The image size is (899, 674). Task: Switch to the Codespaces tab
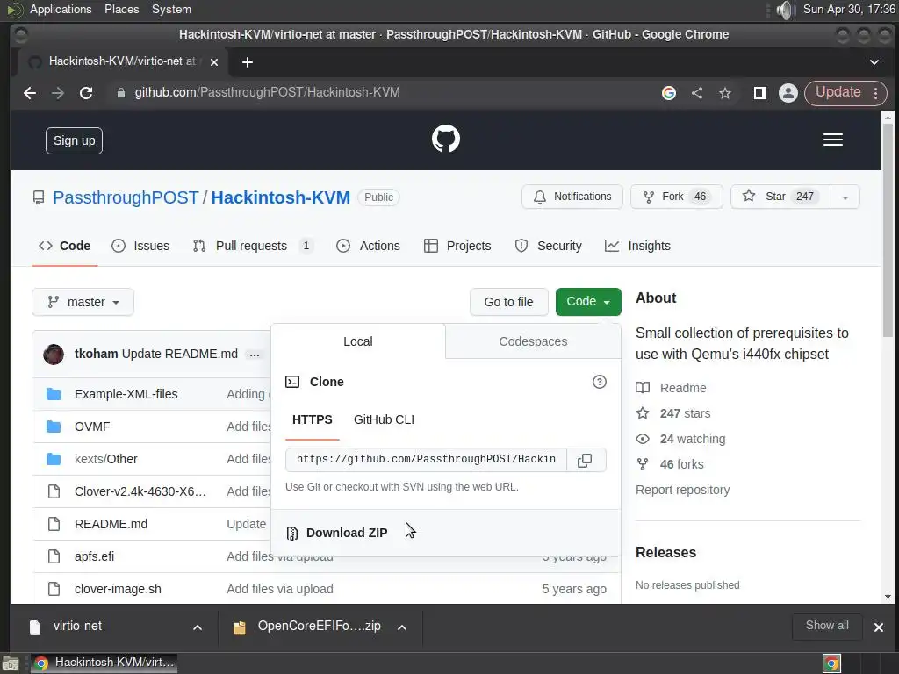[x=533, y=341]
